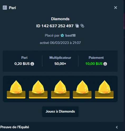Screen dimensions: 125x131
Task: Open the bast18 player profile
Action: 70,35
